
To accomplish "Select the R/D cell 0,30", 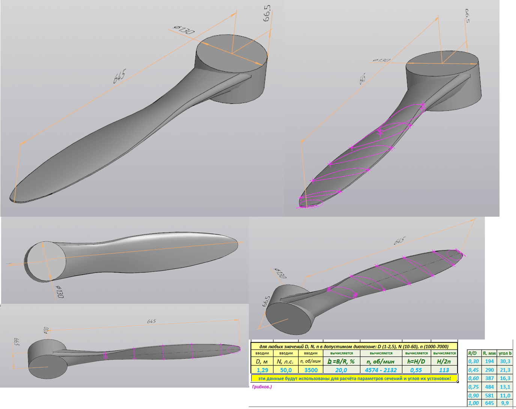I will point(474,361).
